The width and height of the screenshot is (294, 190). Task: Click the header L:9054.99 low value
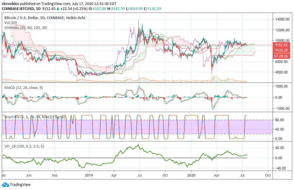[x=135, y=8]
